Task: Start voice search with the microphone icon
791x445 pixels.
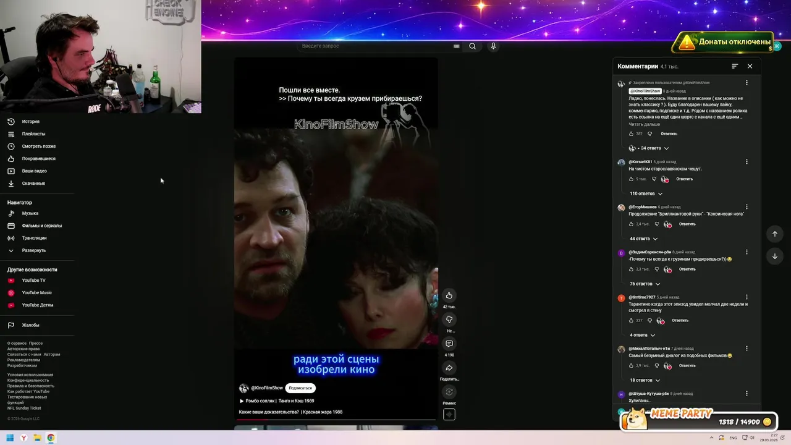Action: coord(493,46)
